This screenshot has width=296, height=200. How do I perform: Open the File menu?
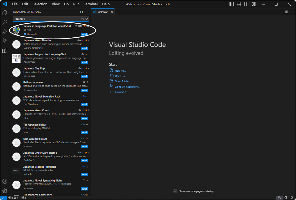(x=15, y=4)
